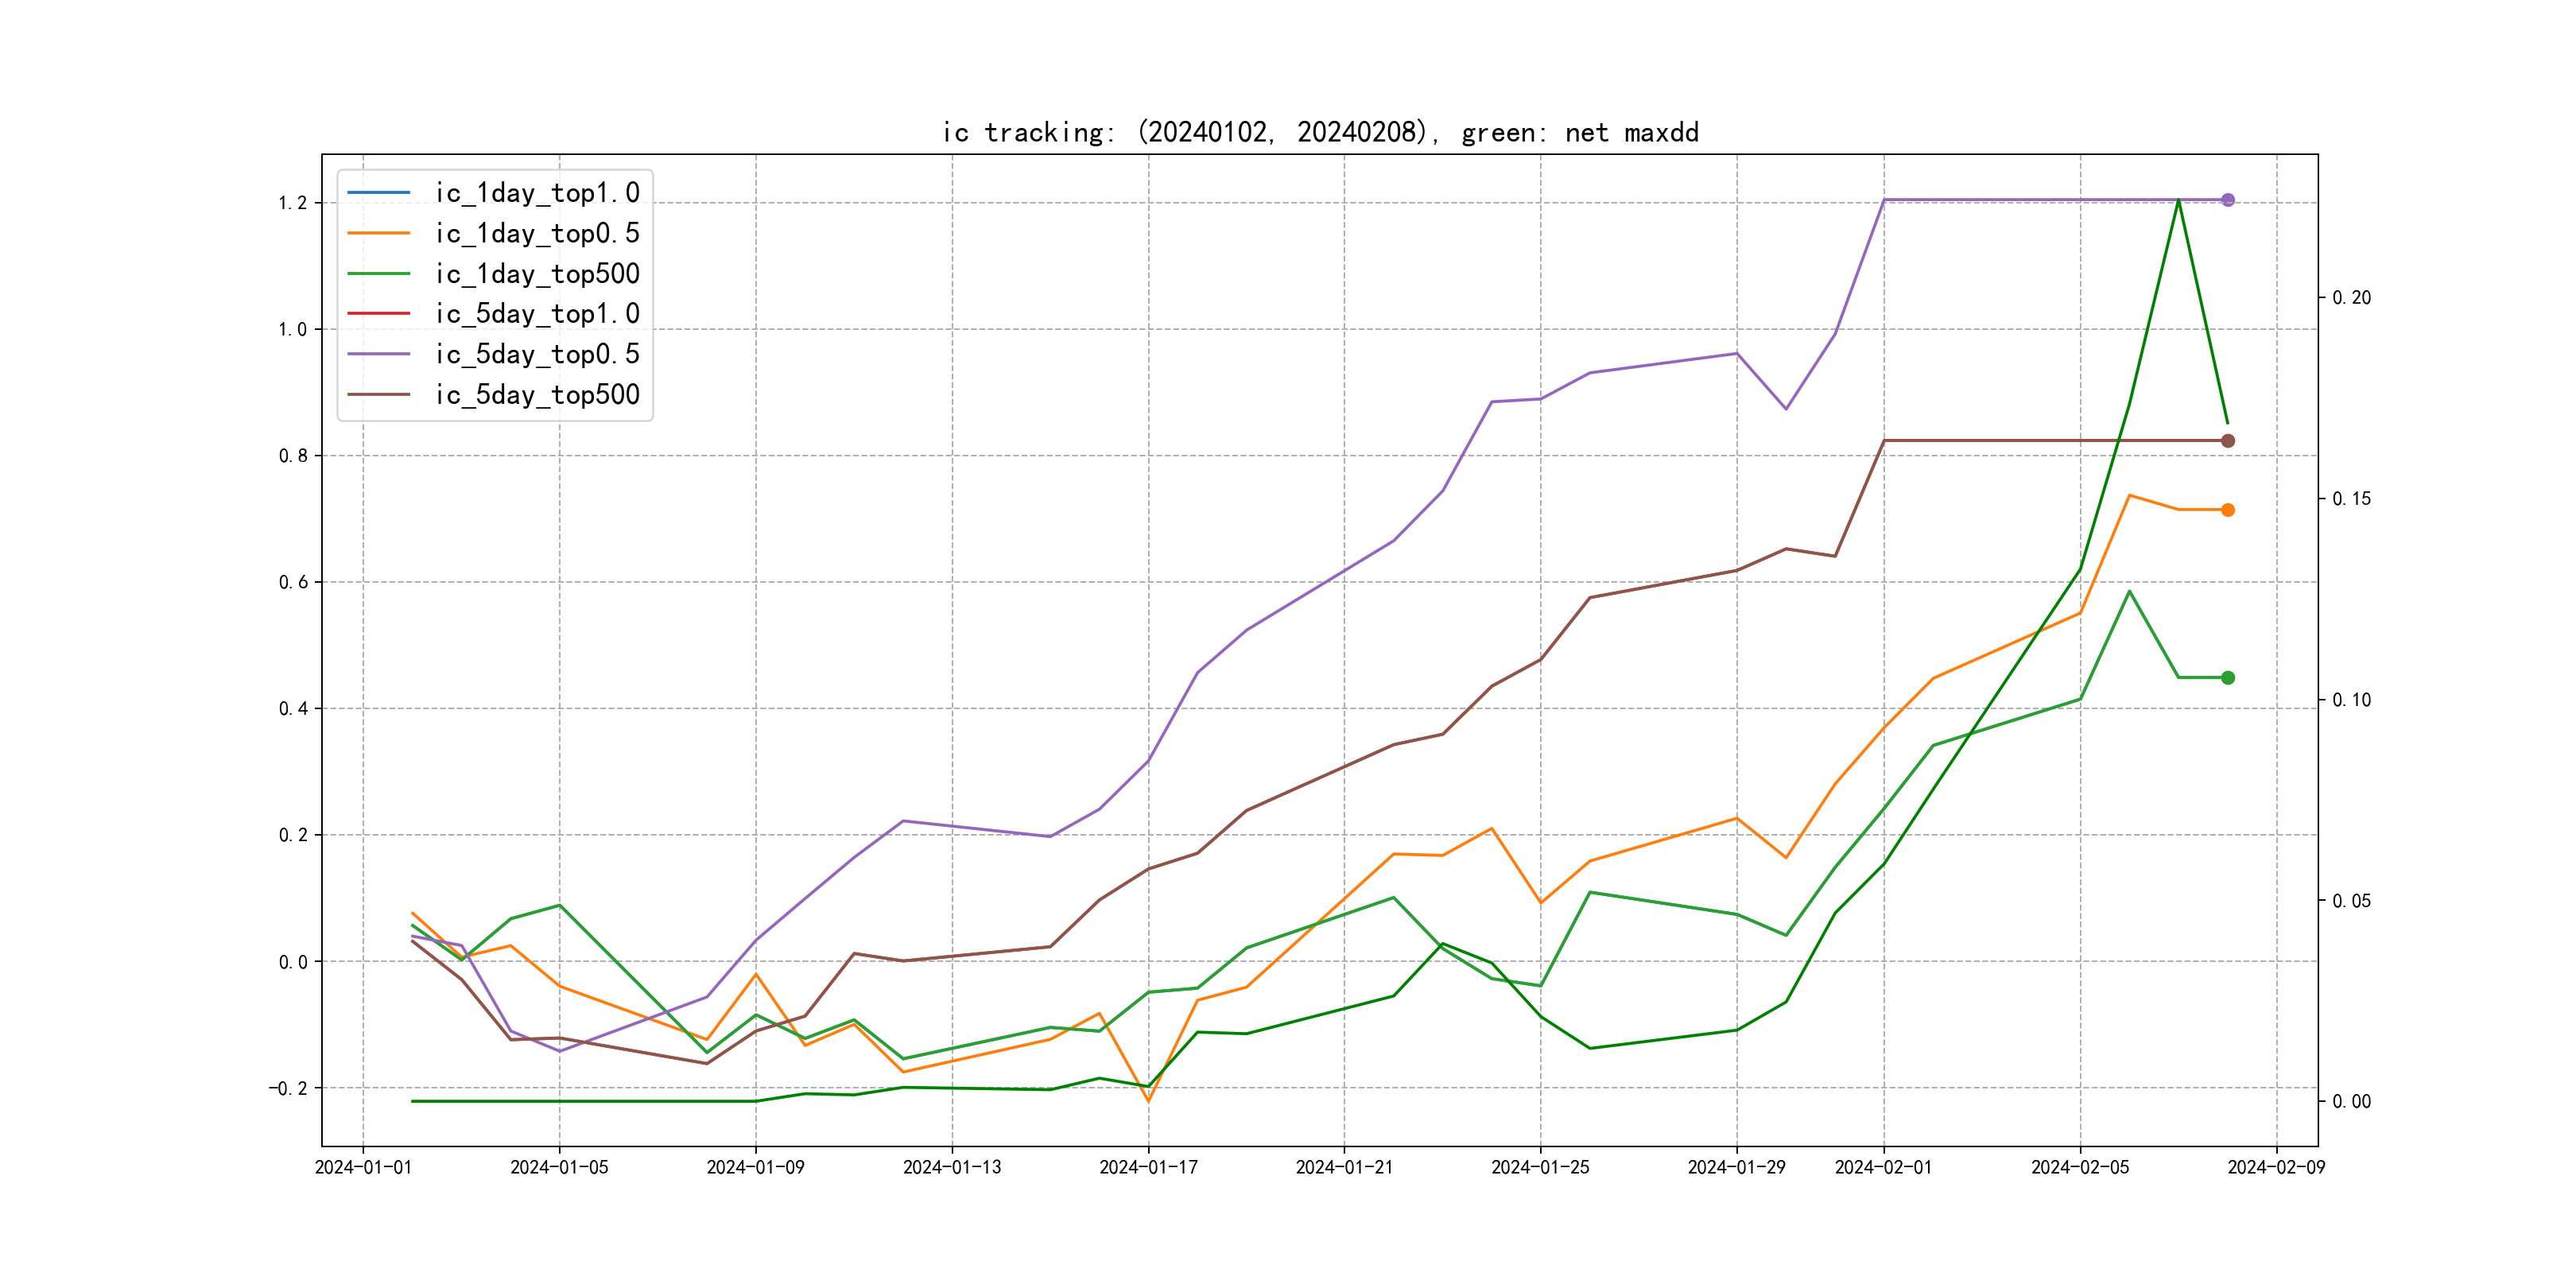
Task: Select the ic_5day_top500 legend label
Action: pyautogui.click(x=537, y=395)
